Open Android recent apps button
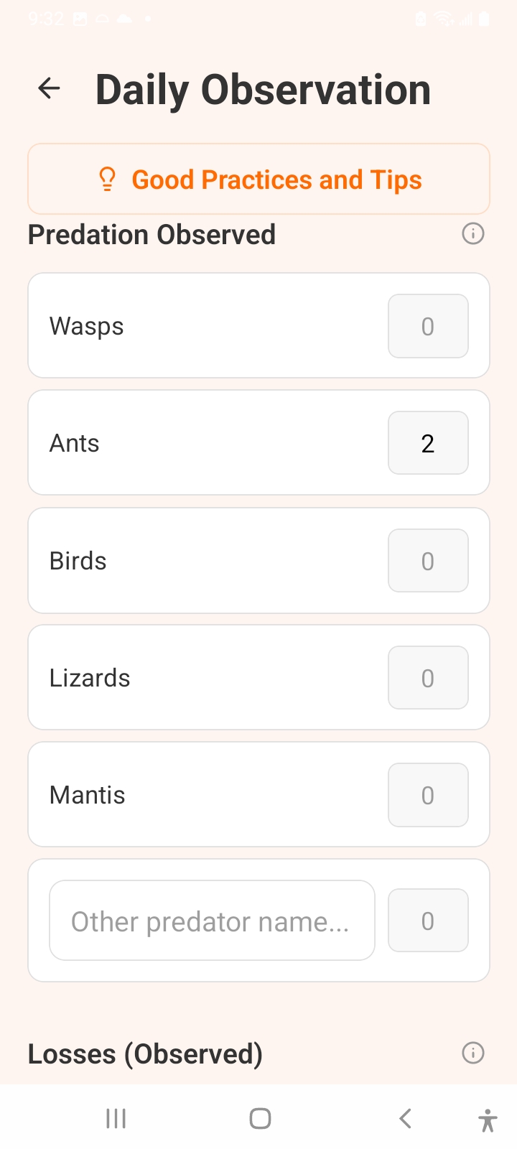Viewport: 517px width, 1149px height. [x=116, y=1118]
